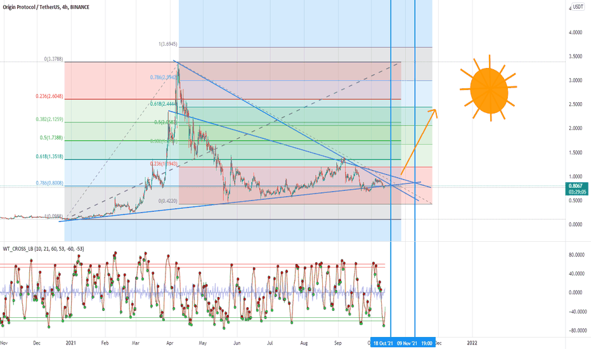The width and height of the screenshot is (591, 349).
Task: Click 1.5000 on the price axis
Action: [x=575, y=152]
